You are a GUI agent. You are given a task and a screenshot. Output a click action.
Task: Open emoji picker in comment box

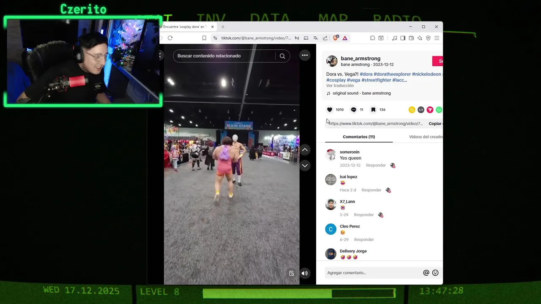click(x=435, y=273)
